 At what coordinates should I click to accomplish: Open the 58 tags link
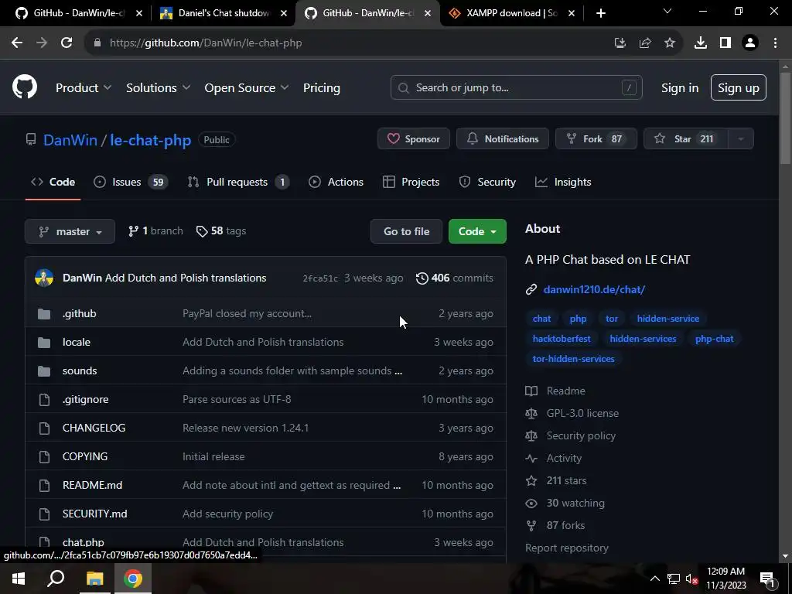[x=221, y=230]
